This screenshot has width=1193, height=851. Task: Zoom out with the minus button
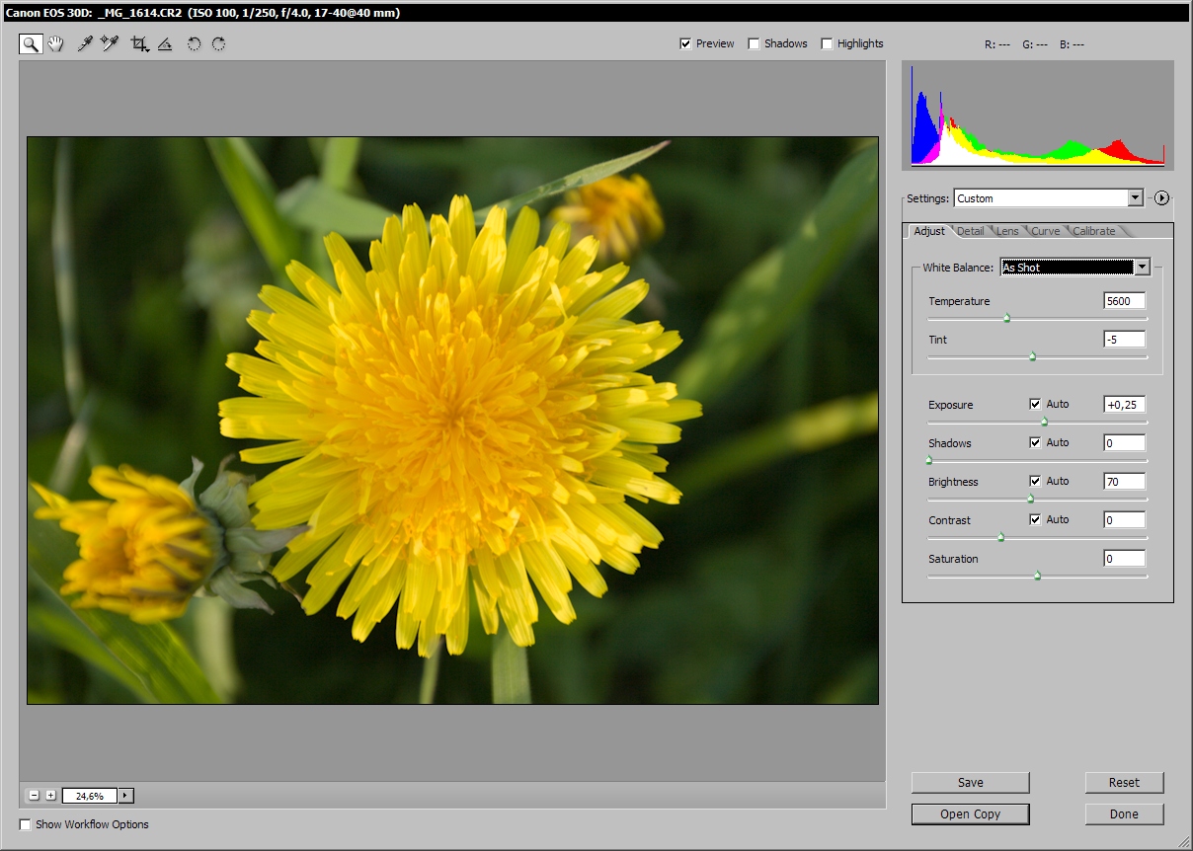click(34, 795)
